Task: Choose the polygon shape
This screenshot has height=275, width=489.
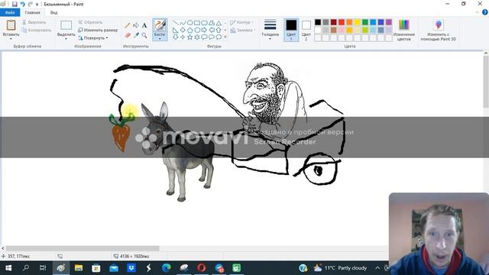Action: (212, 23)
